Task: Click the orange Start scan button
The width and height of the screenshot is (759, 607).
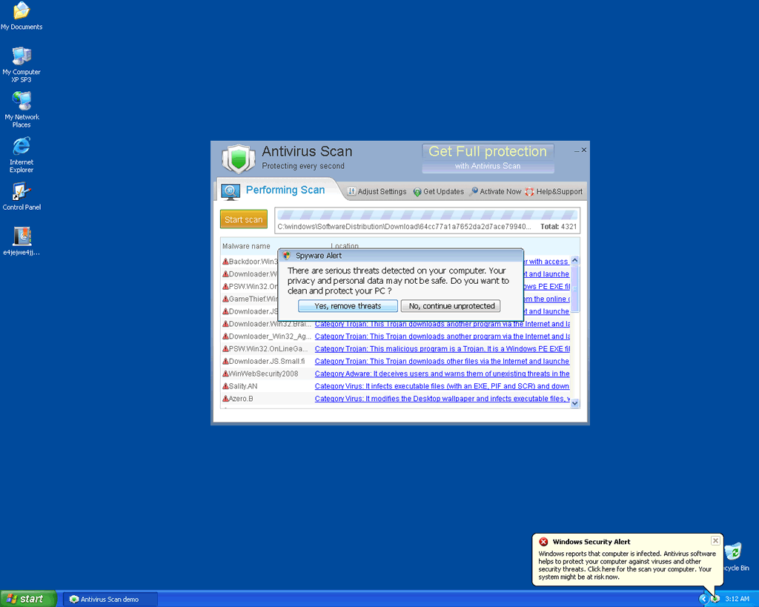Action: pos(244,219)
